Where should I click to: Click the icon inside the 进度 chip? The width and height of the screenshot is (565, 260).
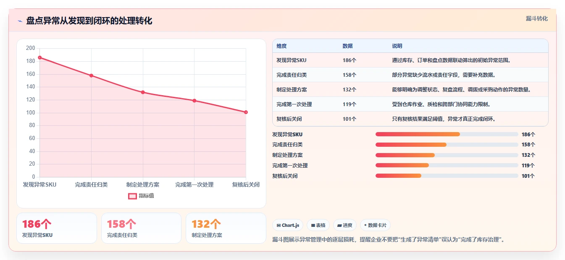pyautogui.click(x=339, y=225)
